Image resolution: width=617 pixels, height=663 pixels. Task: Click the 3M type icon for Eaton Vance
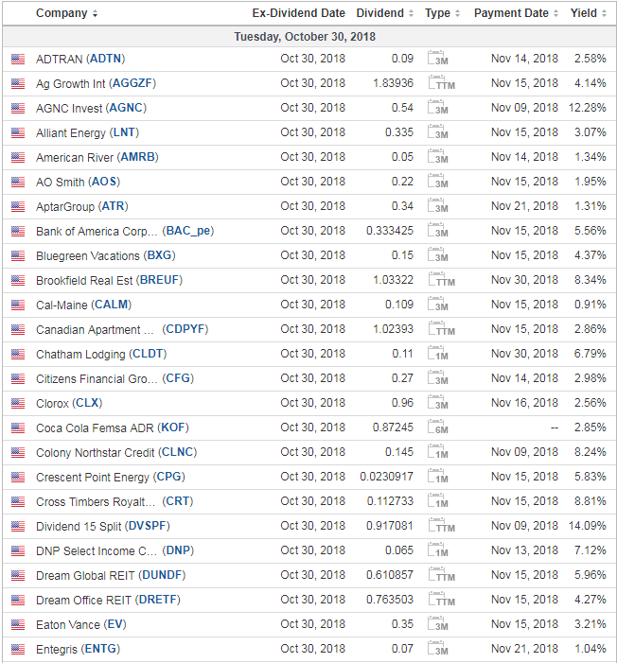pyautogui.click(x=437, y=623)
